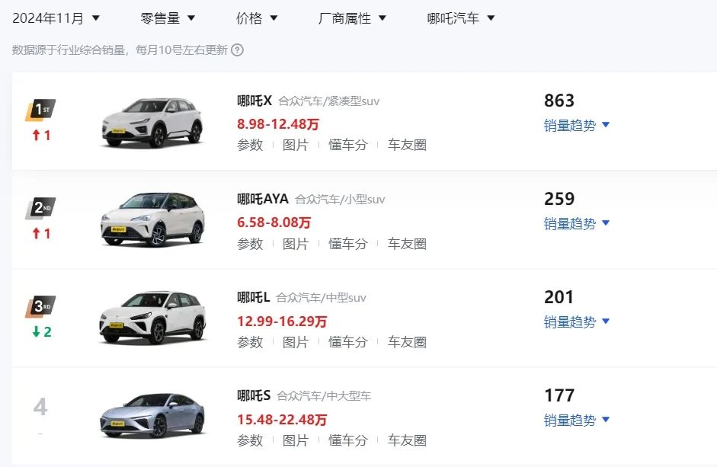Click the 1st place rank badge

coord(40,110)
